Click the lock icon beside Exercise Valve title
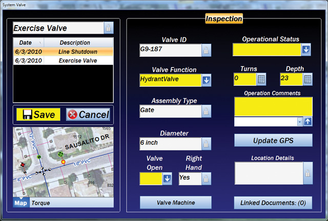The width and height of the screenshot is (328, 221). pos(108,28)
